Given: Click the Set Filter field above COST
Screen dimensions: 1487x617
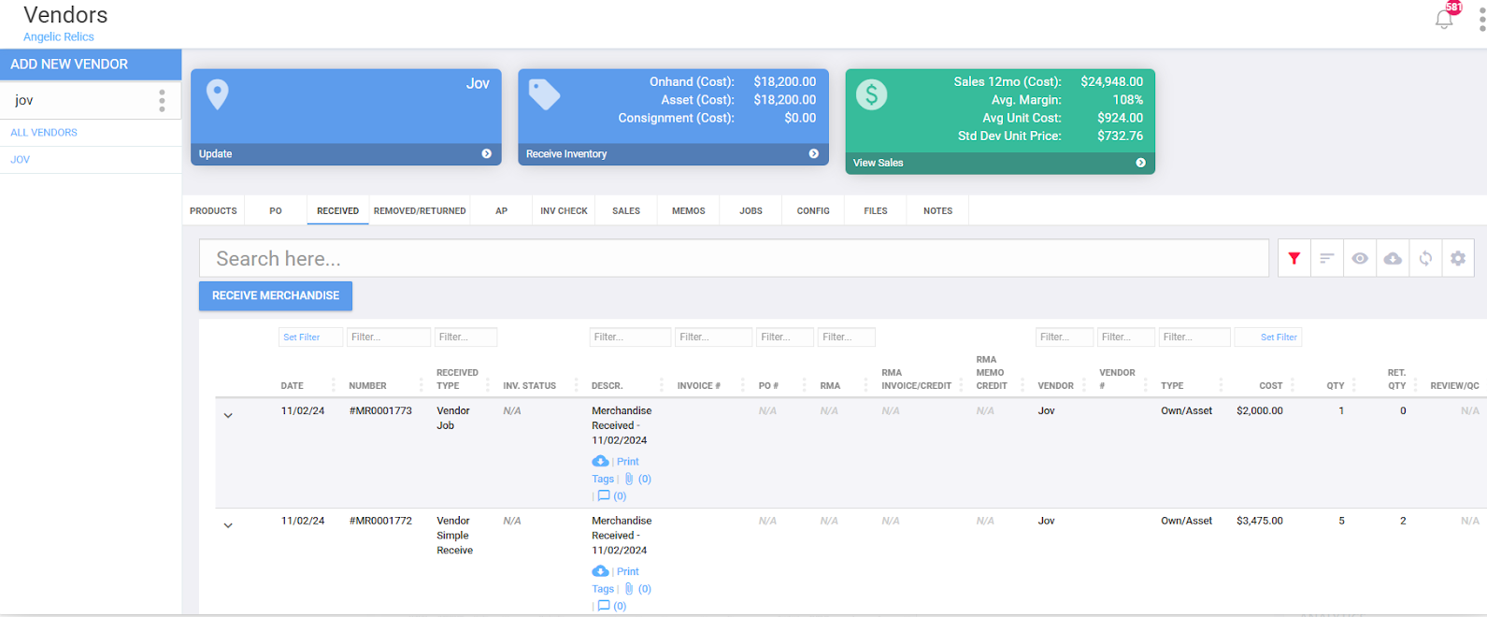Looking at the screenshot, I should [1268, 337].
